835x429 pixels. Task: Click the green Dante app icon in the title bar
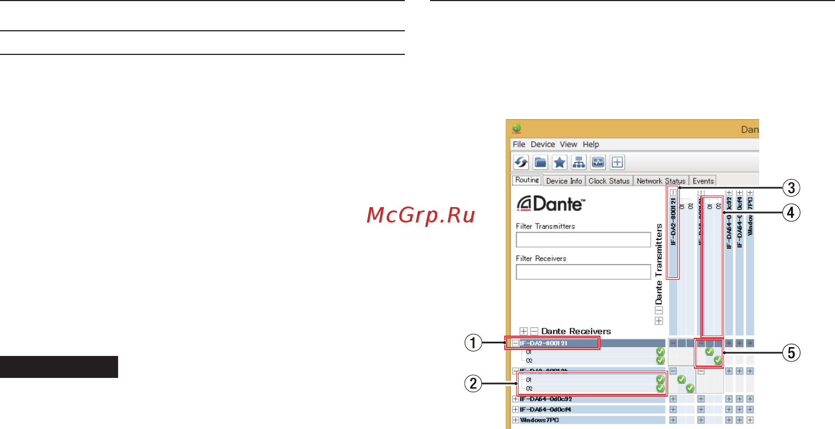(516, 129)
